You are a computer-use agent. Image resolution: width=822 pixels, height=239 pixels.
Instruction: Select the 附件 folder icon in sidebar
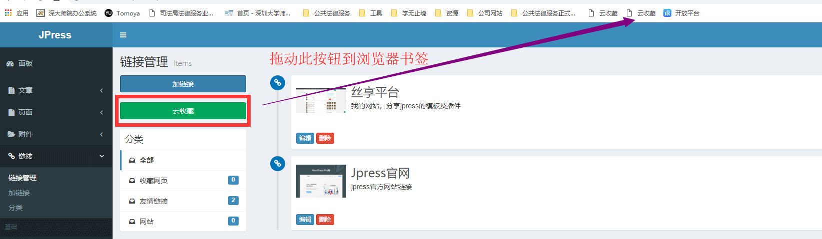click(x=11, y=134)
